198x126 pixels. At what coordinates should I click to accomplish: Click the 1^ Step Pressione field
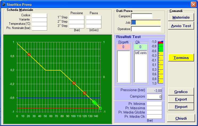pyautogui.click(x=77, y=18)
